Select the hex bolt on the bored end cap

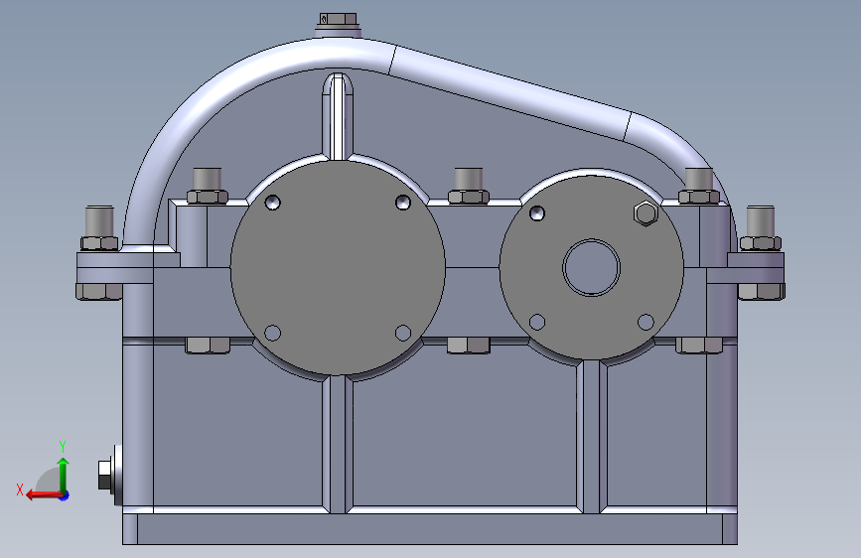(646, 213)
